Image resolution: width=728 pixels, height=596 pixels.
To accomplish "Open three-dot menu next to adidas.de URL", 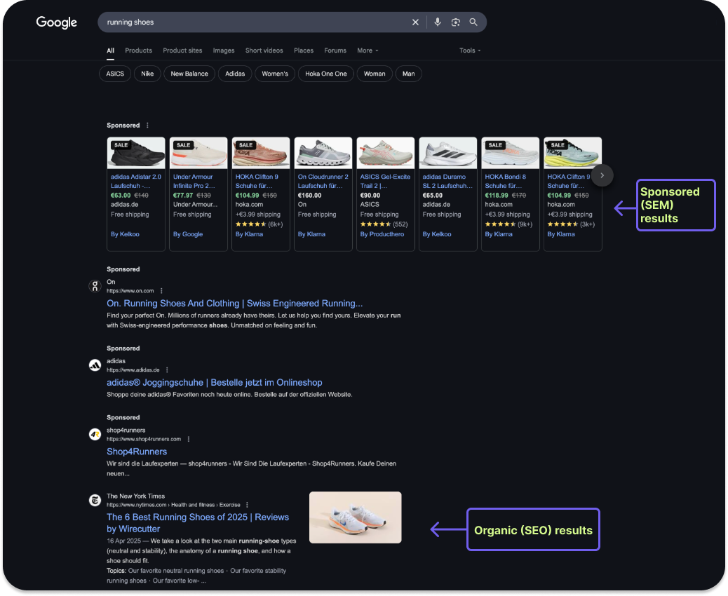I will pos(167,370).
